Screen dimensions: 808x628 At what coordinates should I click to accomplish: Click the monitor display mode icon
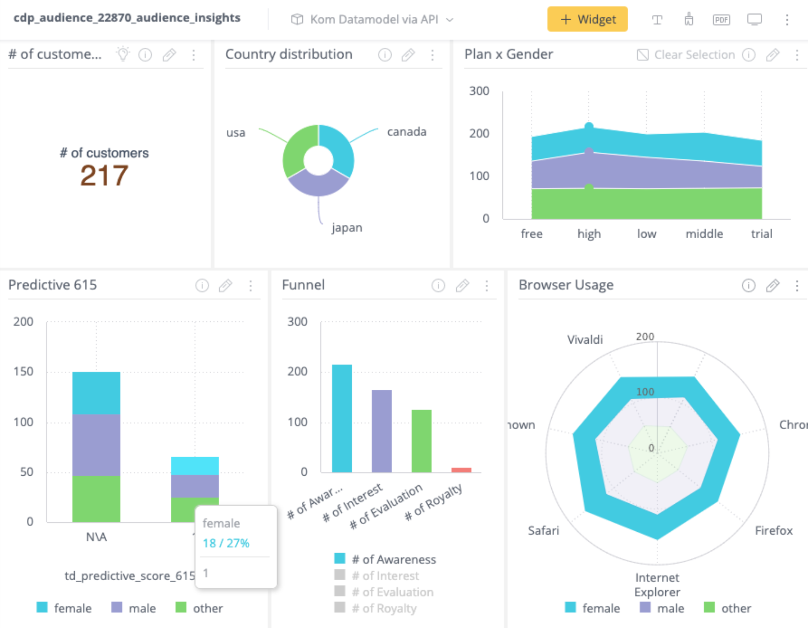tap(754, 19)
